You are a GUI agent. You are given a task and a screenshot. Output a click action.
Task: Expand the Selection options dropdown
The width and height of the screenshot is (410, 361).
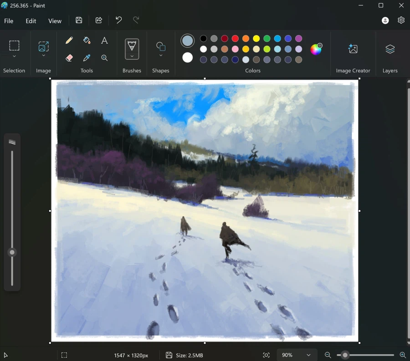coord(14,56)
